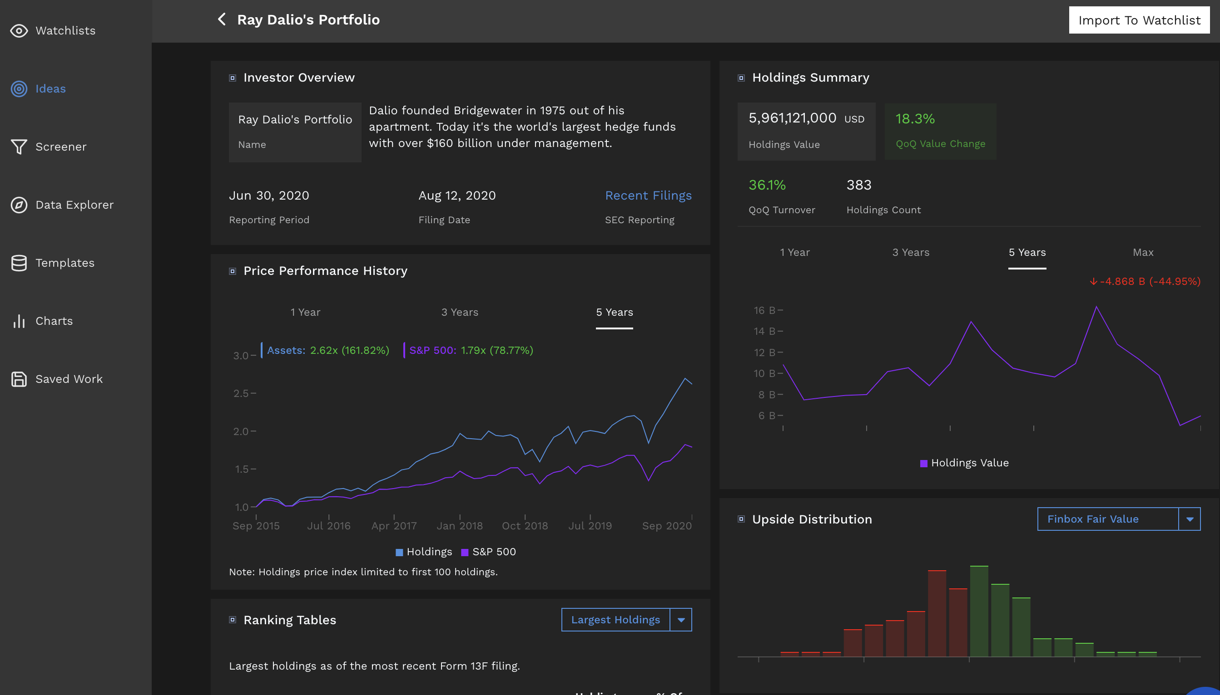
Task: Click tallest green bar in Upside Distribution
Action: 979,611
